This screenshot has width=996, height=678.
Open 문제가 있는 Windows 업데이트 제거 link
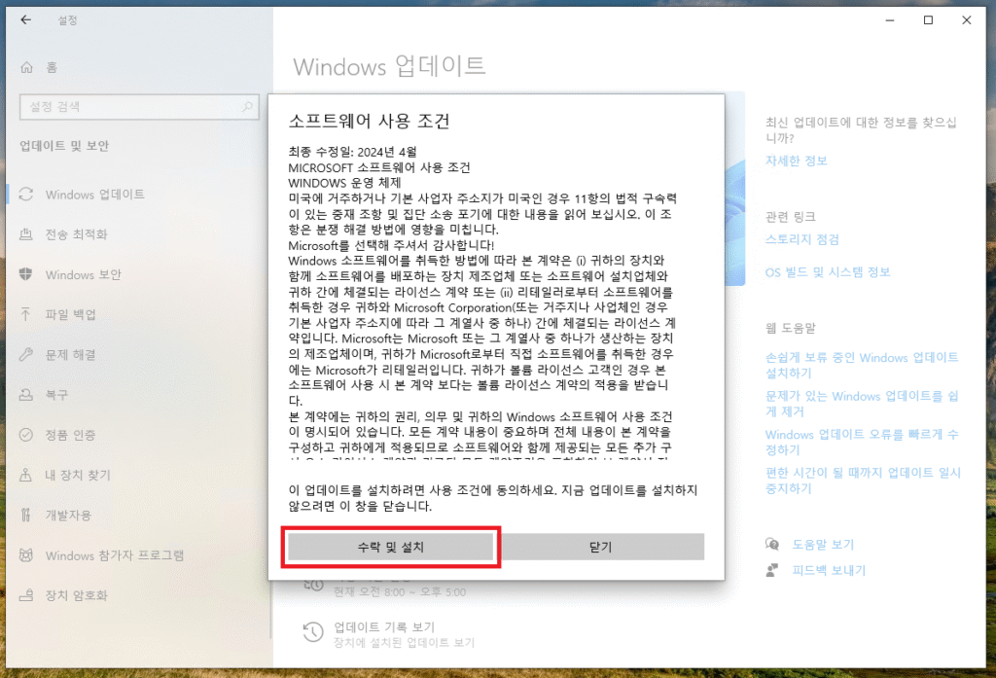click(862, 404)
